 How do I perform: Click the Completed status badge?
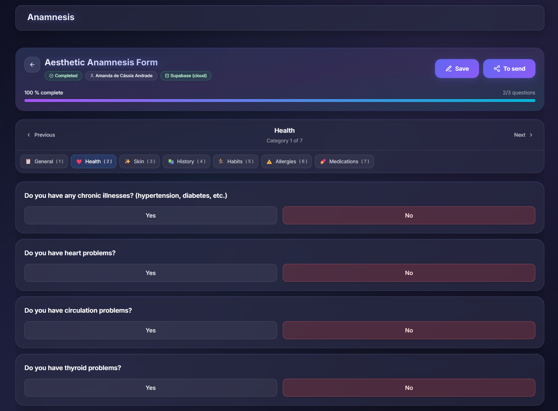coord(63,76)
